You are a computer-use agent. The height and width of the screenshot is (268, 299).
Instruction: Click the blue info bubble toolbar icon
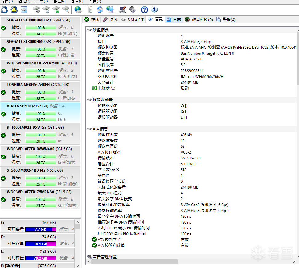click(x=154, y=10)
